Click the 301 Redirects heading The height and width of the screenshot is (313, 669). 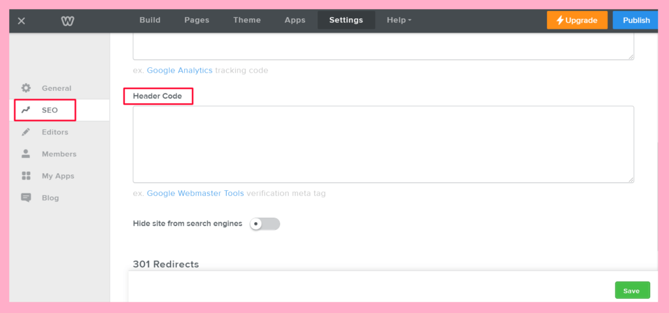click(166, 265)
